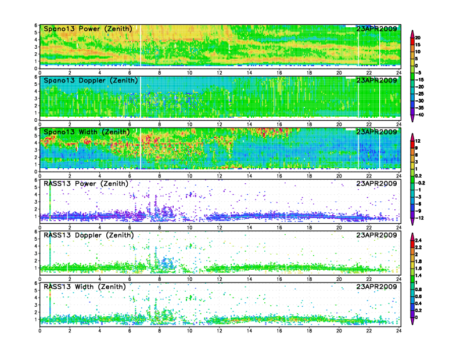Click x-axis tick "24" under RASS13 Width panel
460x355 pixels.
click(398, 331)
